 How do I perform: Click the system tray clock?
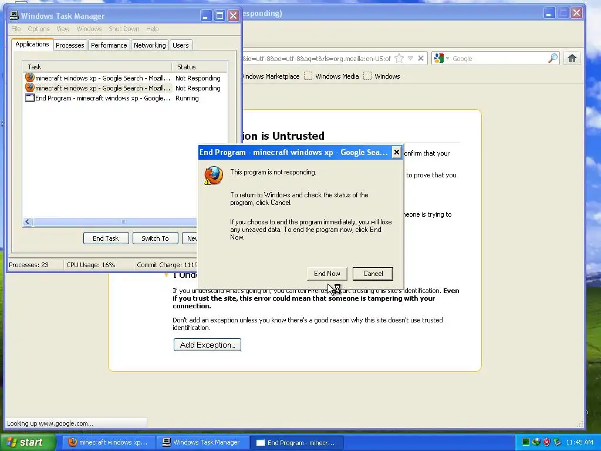[x=579, y=442]
